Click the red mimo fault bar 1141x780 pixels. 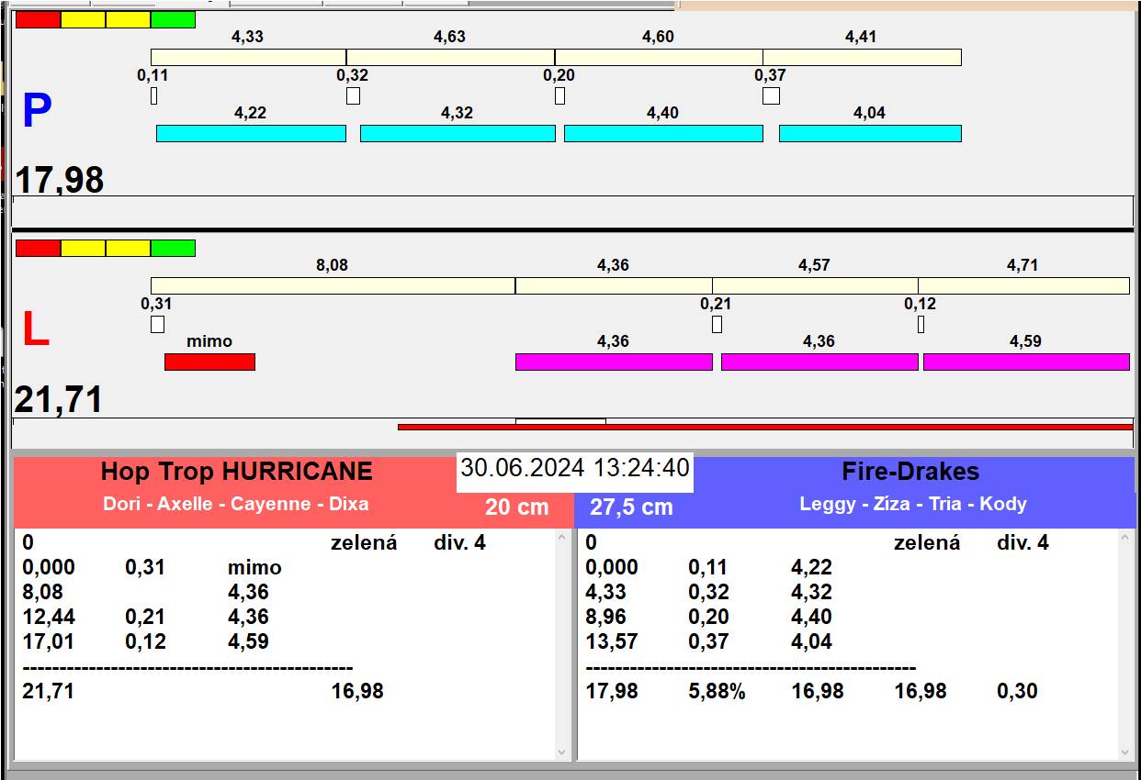coord(209,362)
